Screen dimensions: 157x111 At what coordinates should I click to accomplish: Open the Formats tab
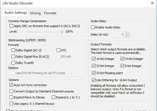pyautogui.click(x=50, y=13)
